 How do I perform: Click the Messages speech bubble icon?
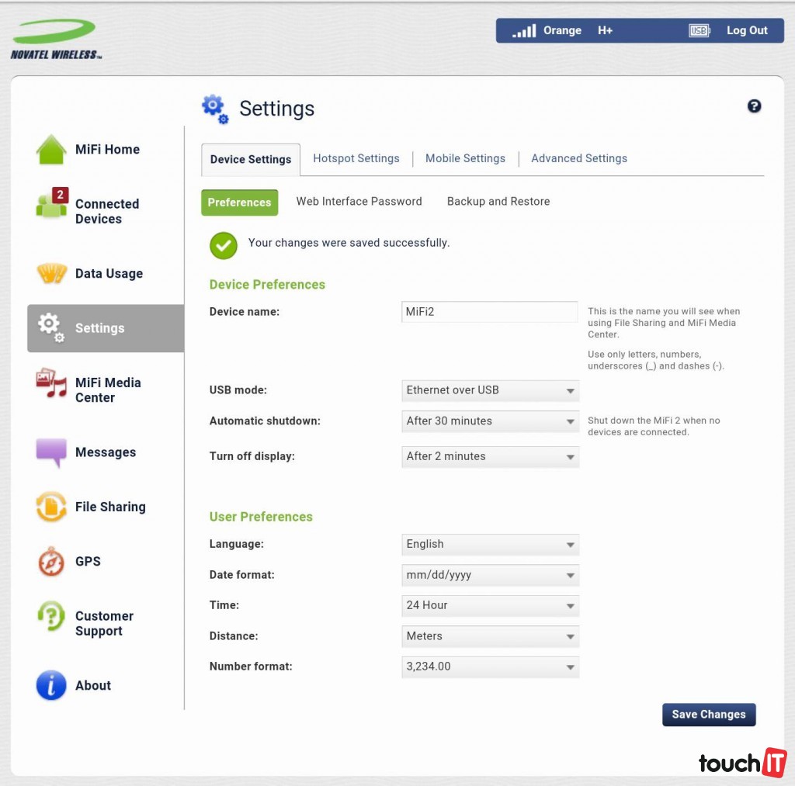coord(52,452)
